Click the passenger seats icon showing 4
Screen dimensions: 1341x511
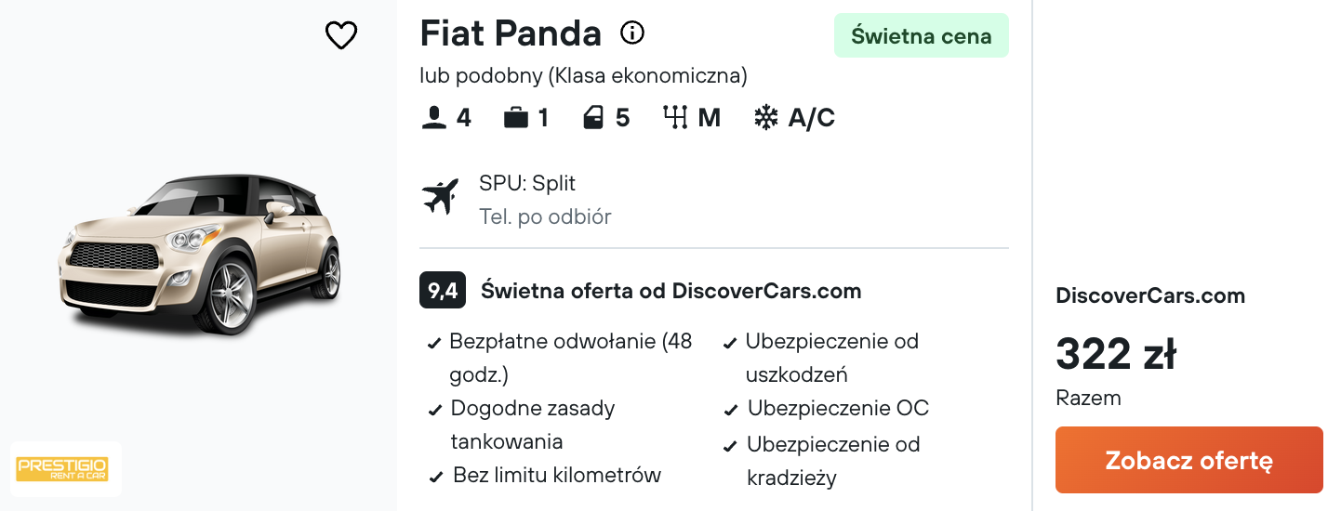(433, 118)
